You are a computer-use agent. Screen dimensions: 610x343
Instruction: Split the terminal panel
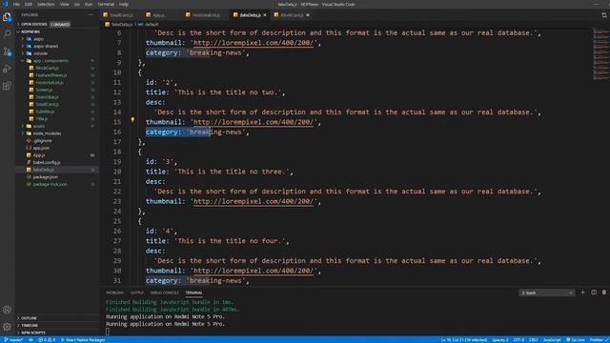pos(594,293)
